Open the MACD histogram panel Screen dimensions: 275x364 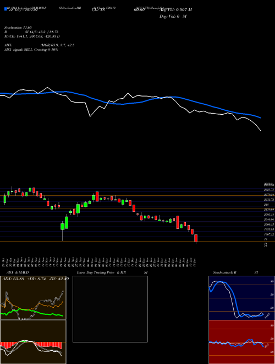(x=33, y=342)
